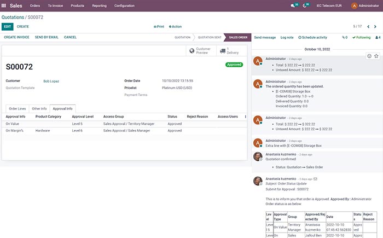The width and height of the screenshot is (383, 238).
Task: Click the CREATE button
Action: 23,26
